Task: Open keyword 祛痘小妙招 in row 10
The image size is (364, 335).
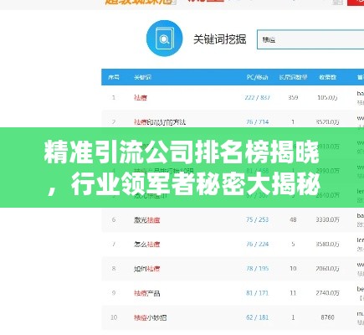Action: [150, 317]
